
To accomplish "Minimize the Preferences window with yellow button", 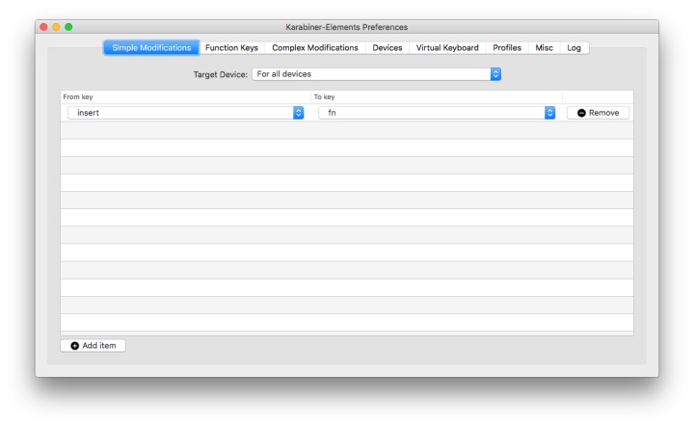I will coord(56,27).
